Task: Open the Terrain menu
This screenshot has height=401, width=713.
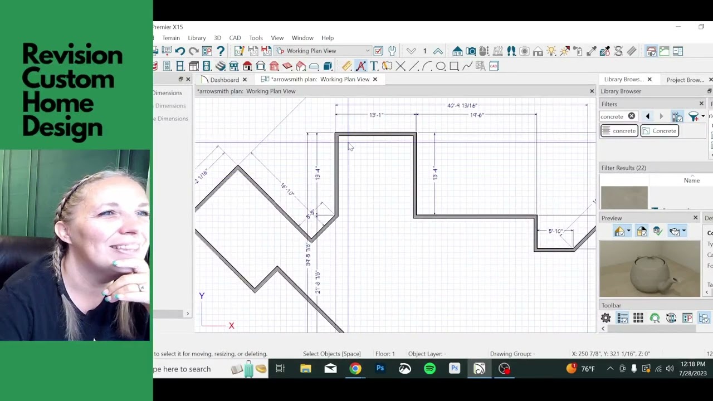Action: pos(171,38)
